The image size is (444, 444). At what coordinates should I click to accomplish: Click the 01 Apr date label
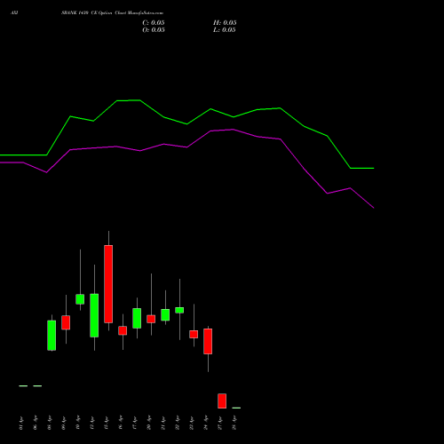(20, 423)
